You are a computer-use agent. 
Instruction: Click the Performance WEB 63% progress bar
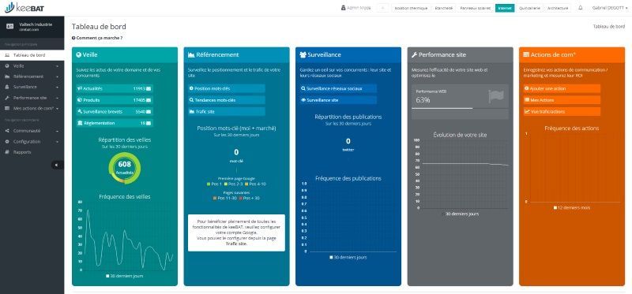442,108
